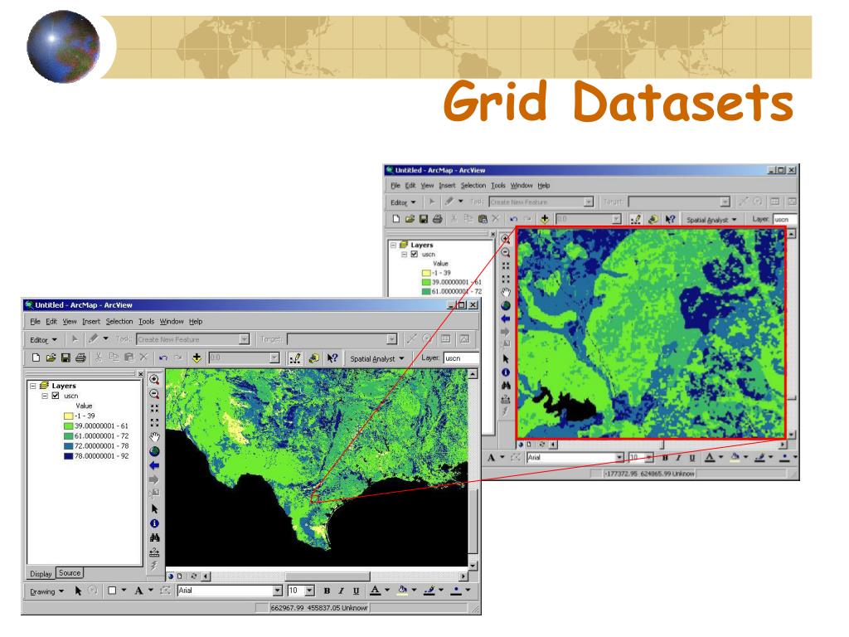This screenshot has height=637, width=849.
Task: Open Edit menu in front window
Action: pos(51,321)
